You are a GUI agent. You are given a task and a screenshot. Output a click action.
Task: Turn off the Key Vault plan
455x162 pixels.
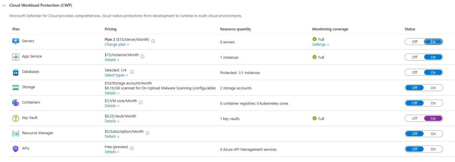415,118
